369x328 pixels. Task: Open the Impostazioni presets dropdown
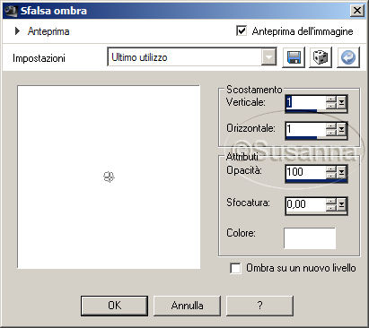(x=269, y=56)
